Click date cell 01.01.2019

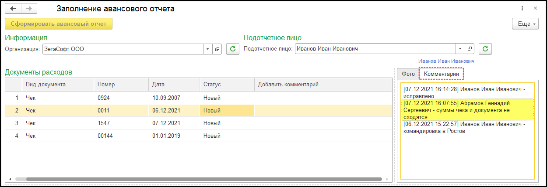tap(175, 136)
